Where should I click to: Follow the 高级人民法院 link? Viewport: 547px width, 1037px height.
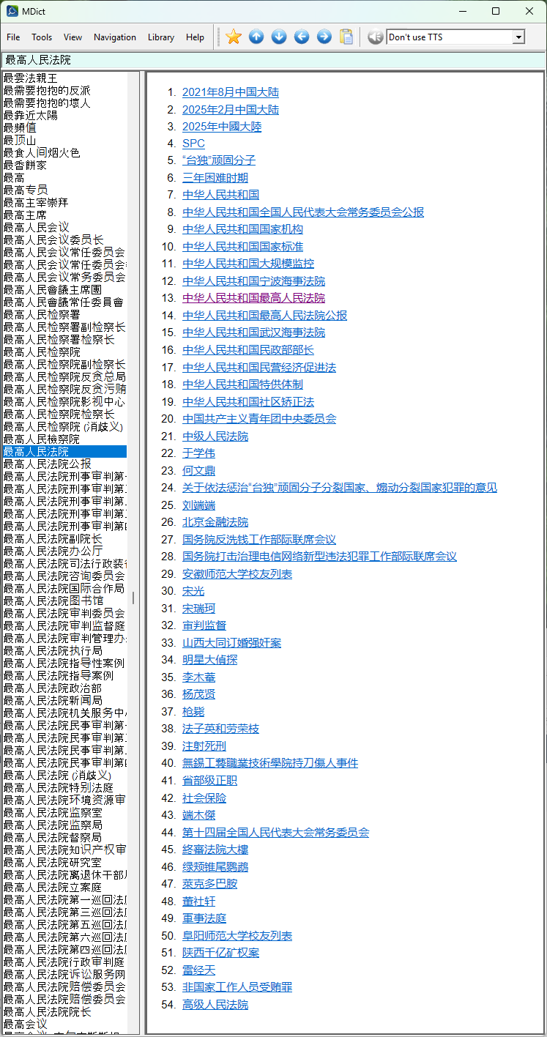tap(215, 1005)
